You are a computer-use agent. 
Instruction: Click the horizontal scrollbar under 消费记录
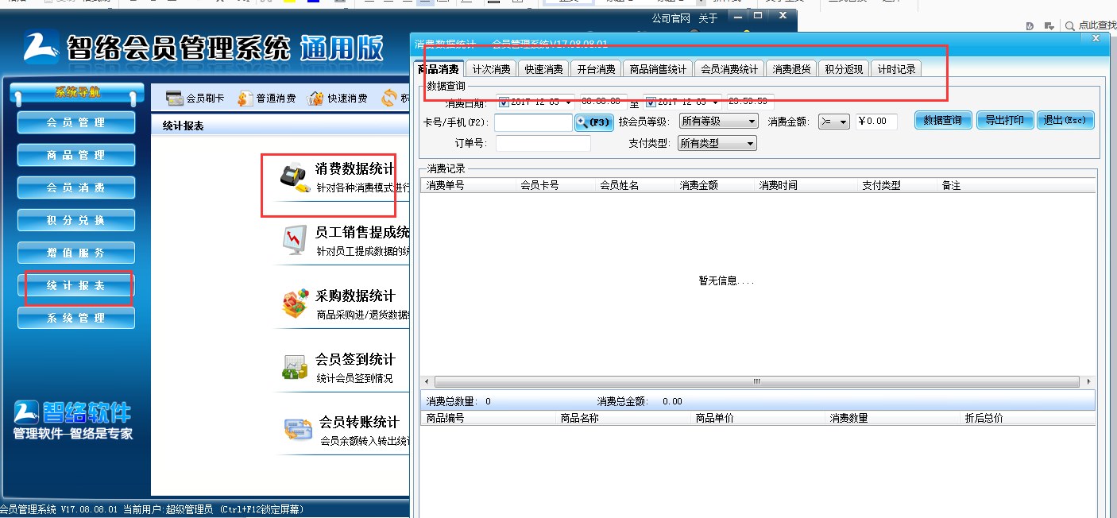coord(757,382)
